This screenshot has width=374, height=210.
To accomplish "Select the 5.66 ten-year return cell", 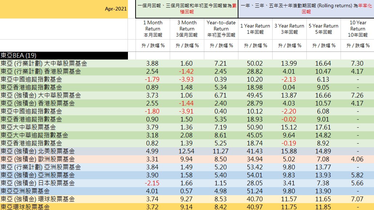I will (x=357, y=183).
